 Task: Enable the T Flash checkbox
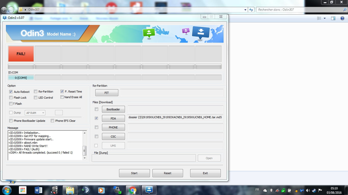click(11, 103)
